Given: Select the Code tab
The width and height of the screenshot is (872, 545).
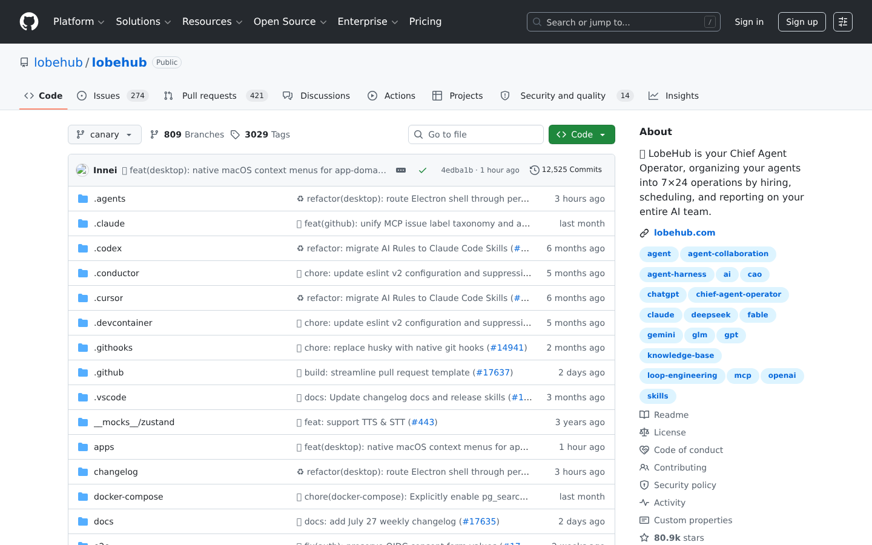Looking at the screenshot, I should 44,96.
